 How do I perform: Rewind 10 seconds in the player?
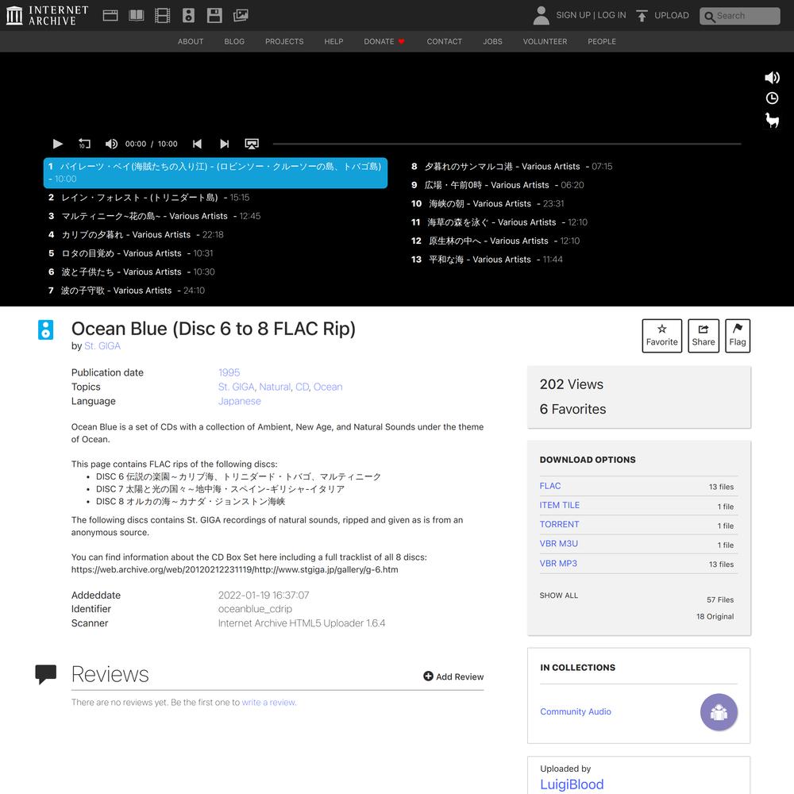pyautogui.click(x=85, y=144)
